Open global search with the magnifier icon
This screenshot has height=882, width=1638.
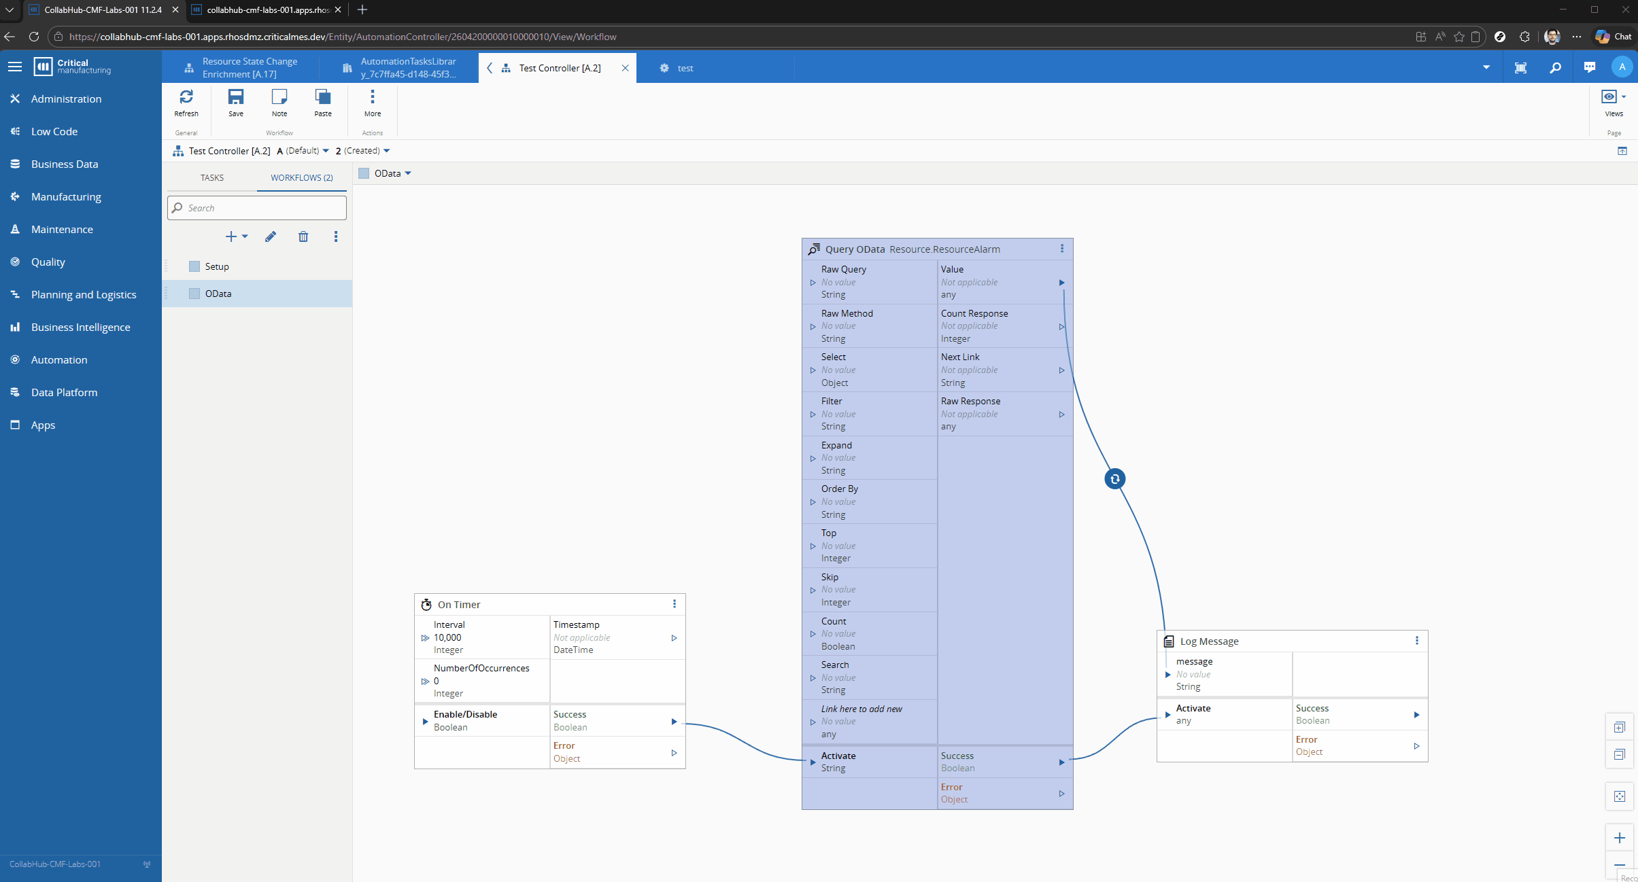click(x=1555, y=67)
